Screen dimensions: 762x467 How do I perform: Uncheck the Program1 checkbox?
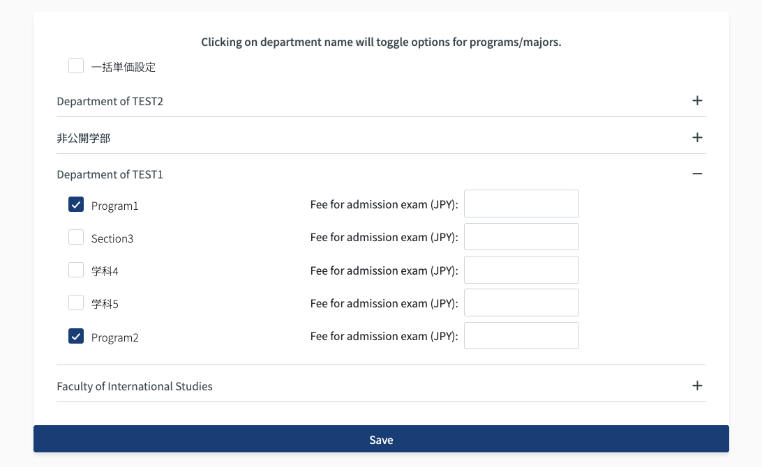[x=76, y=204]
